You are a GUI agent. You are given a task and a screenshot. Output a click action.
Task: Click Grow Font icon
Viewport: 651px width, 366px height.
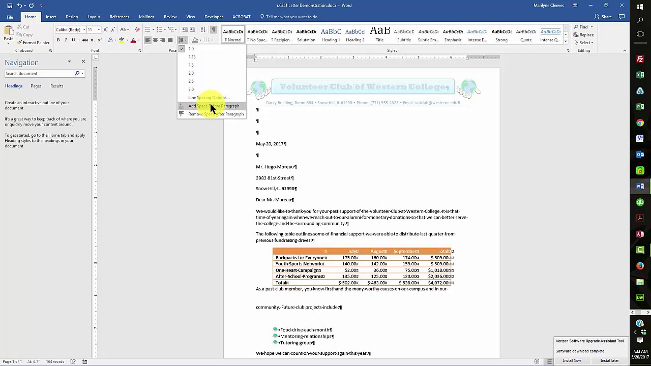(106, 29)
